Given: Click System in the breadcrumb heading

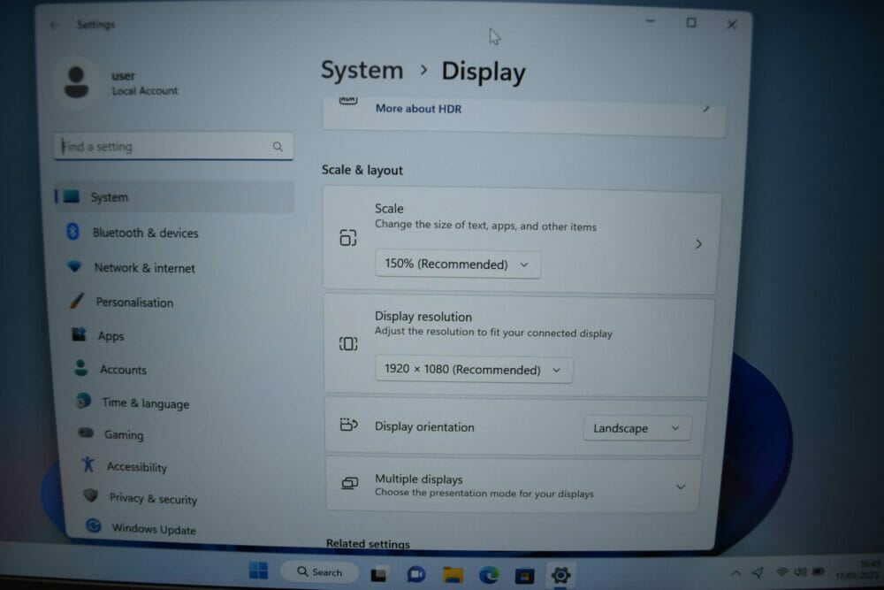Looking at the screenshot, I should 362,71.
